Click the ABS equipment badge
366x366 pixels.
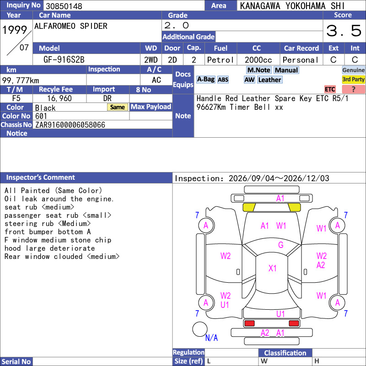click(223, 80)
